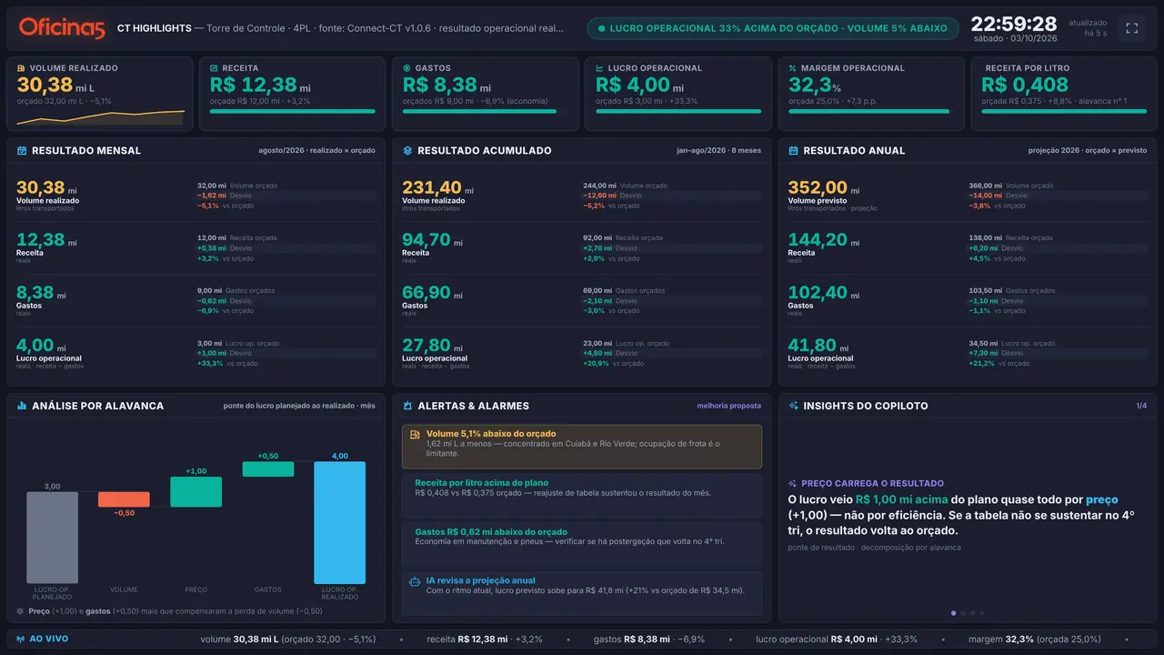
Task: Click the '1/4' insight counter
Action: coord(1141,406)
